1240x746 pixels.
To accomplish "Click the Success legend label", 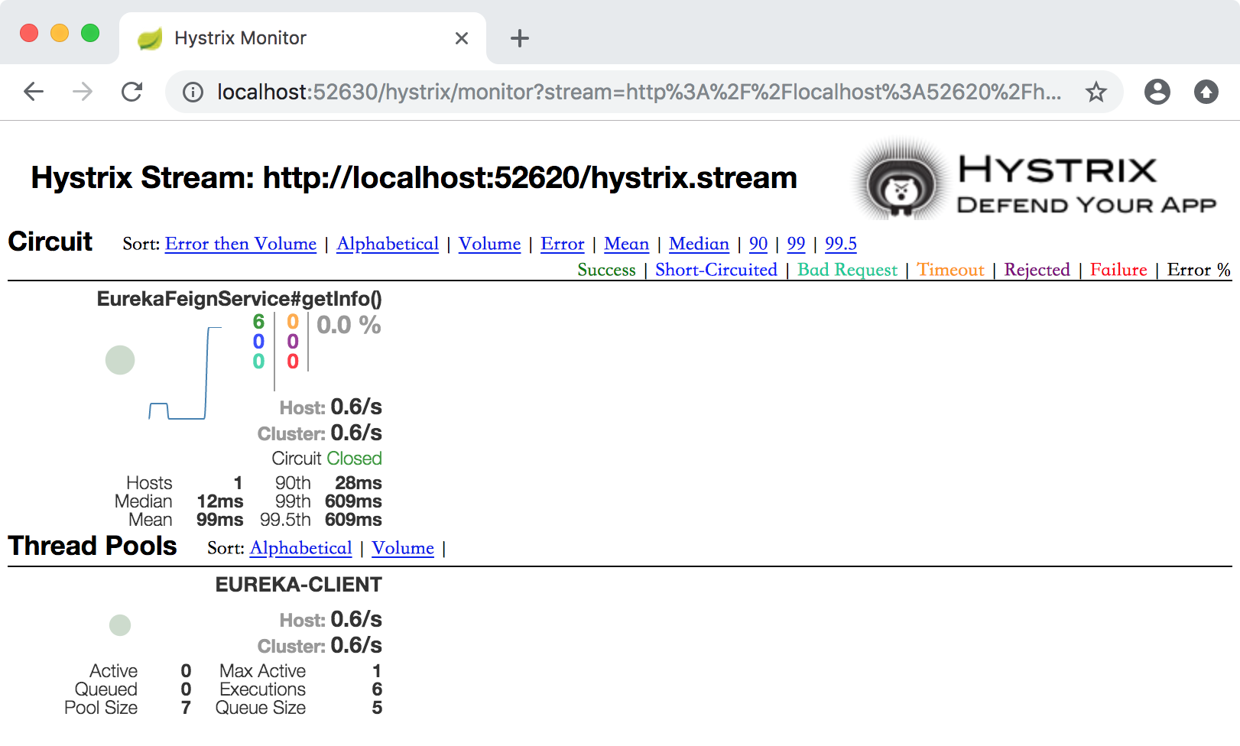I will (x=607, y=270).
